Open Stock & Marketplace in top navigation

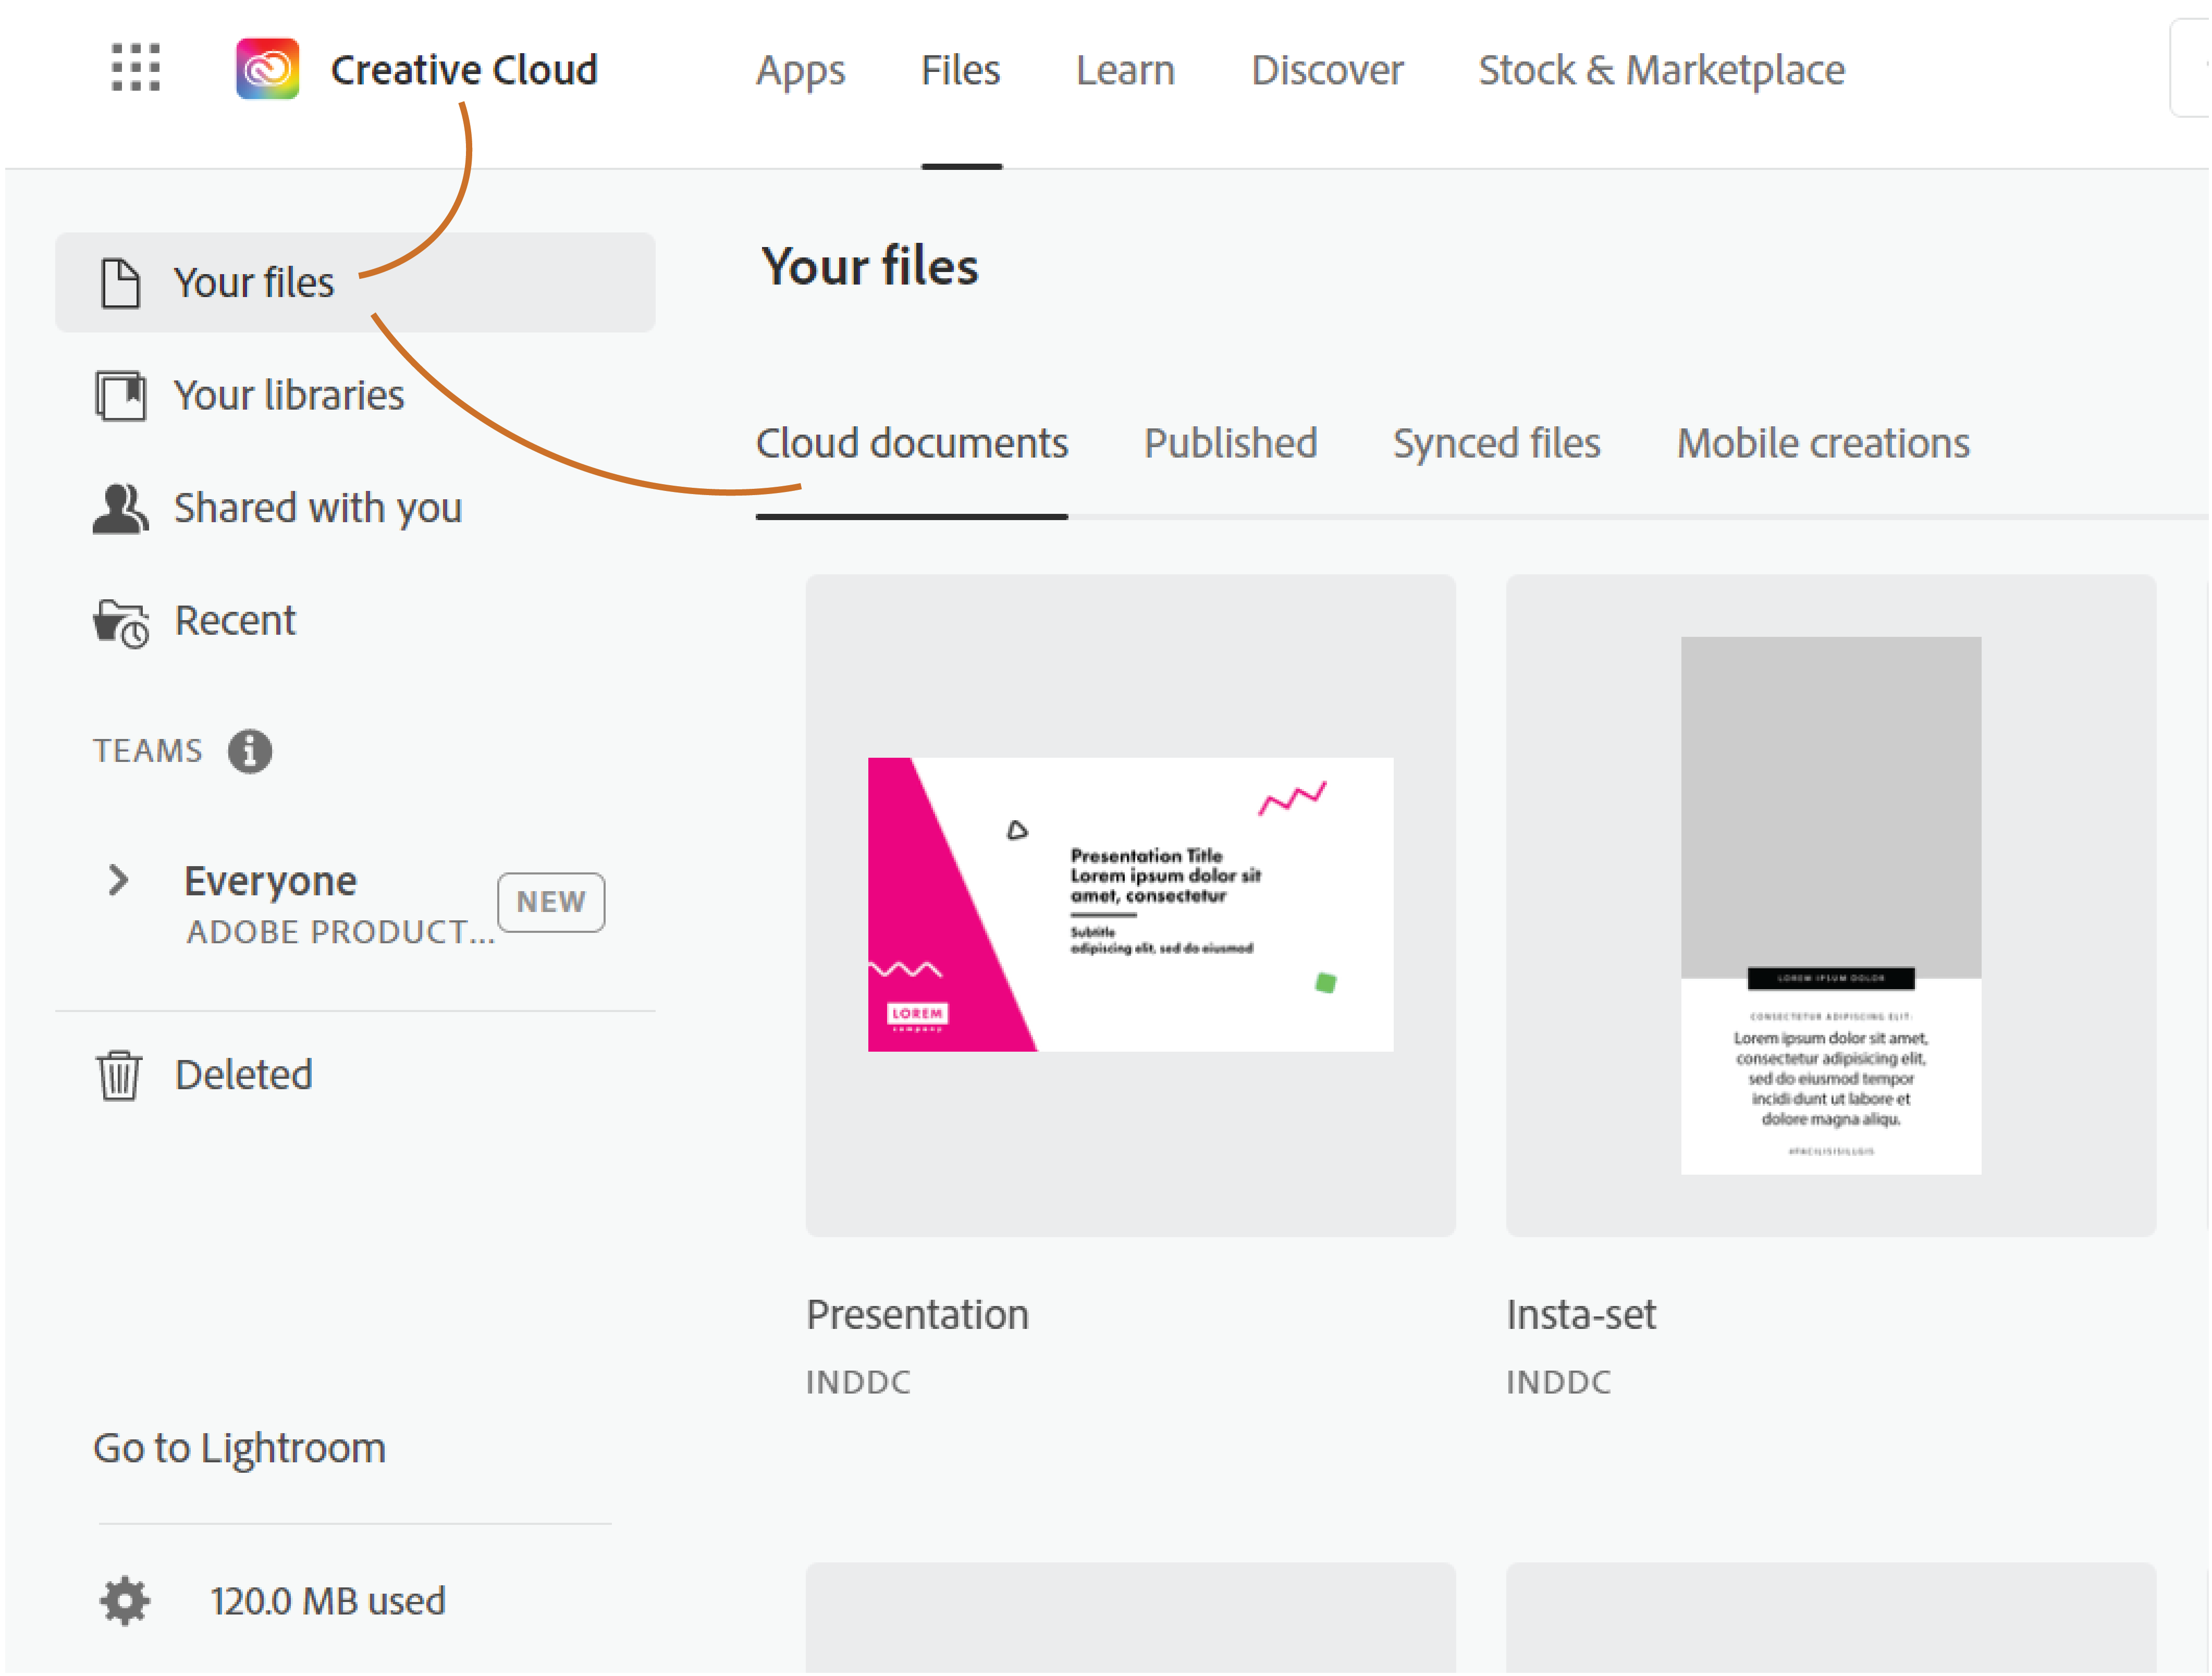point(1661,70)
